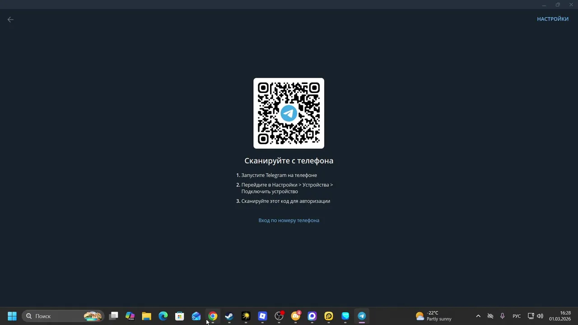Open network settings tray icon

(531, 316)
